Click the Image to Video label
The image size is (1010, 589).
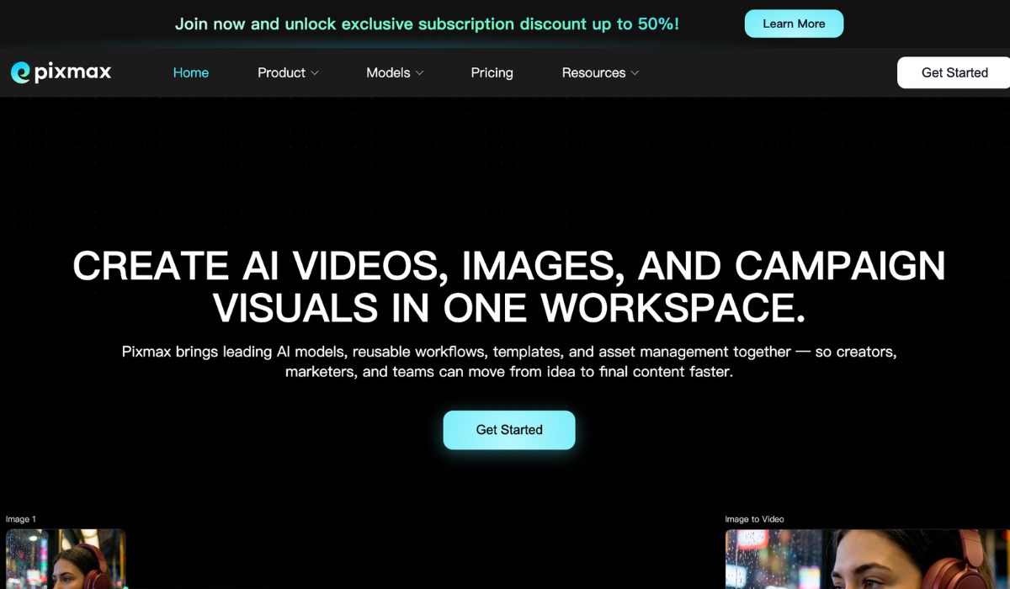tap(754, 519)
